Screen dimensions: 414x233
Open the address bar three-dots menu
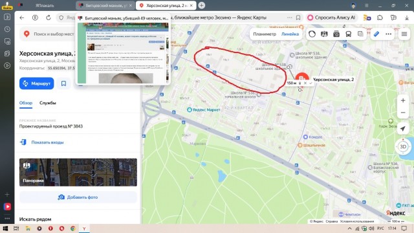[x=290, y=17]
